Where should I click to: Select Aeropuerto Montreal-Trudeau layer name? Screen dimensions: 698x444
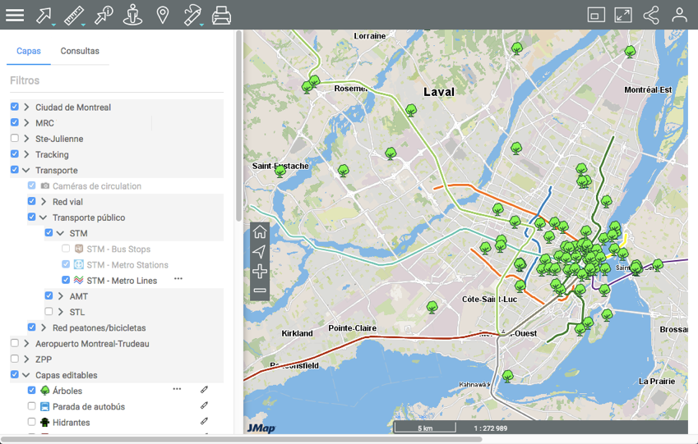coord(92,344)
